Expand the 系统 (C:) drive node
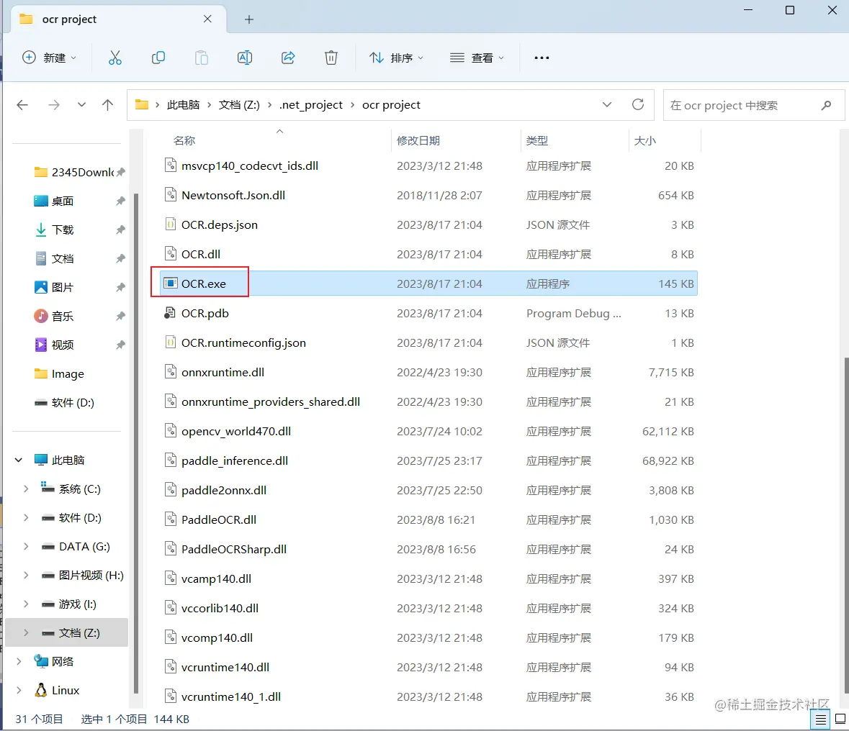 [x=26, y=489]
